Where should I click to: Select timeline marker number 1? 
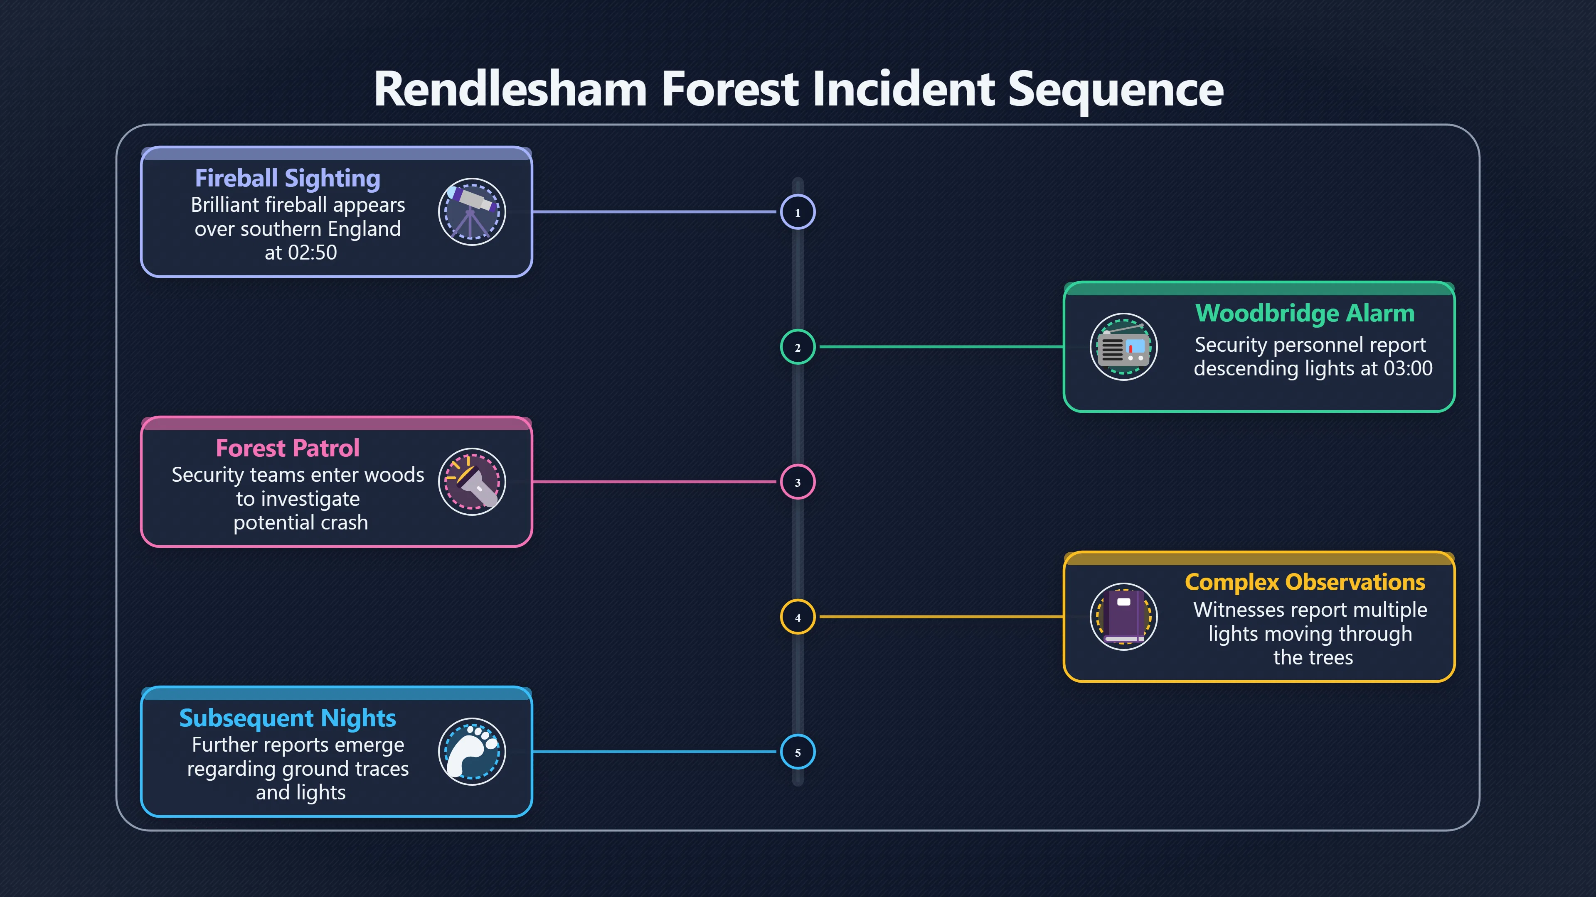point(798,212)
